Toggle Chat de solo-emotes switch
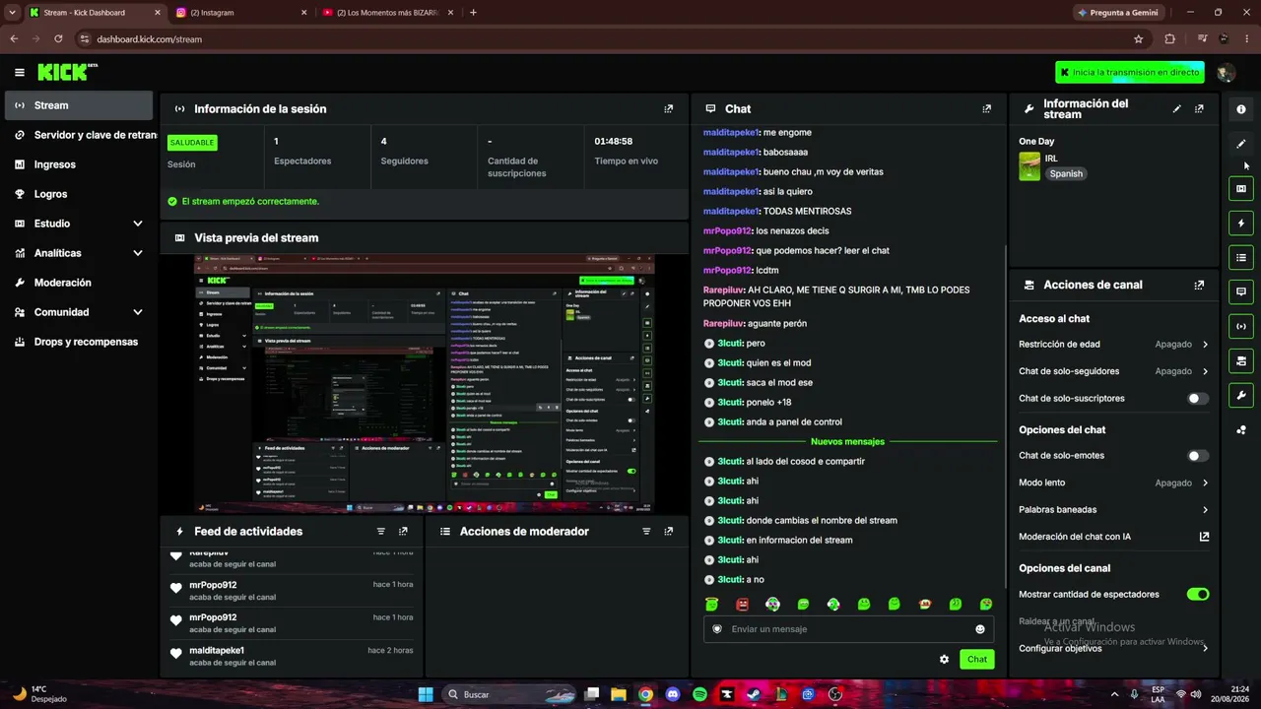 coord(1198,456)
